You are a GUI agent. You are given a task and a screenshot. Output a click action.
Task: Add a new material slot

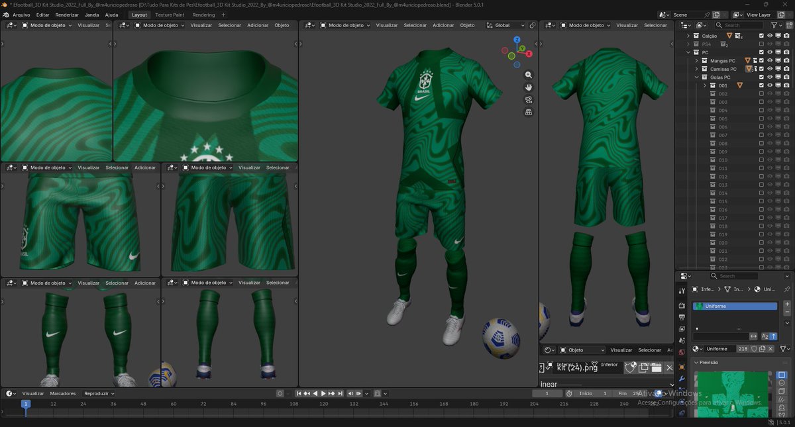tap(787, 304)
